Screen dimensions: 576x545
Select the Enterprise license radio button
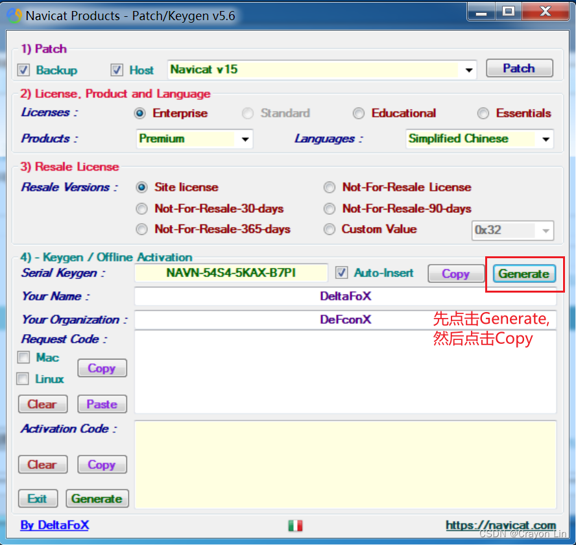coord(139,114)
